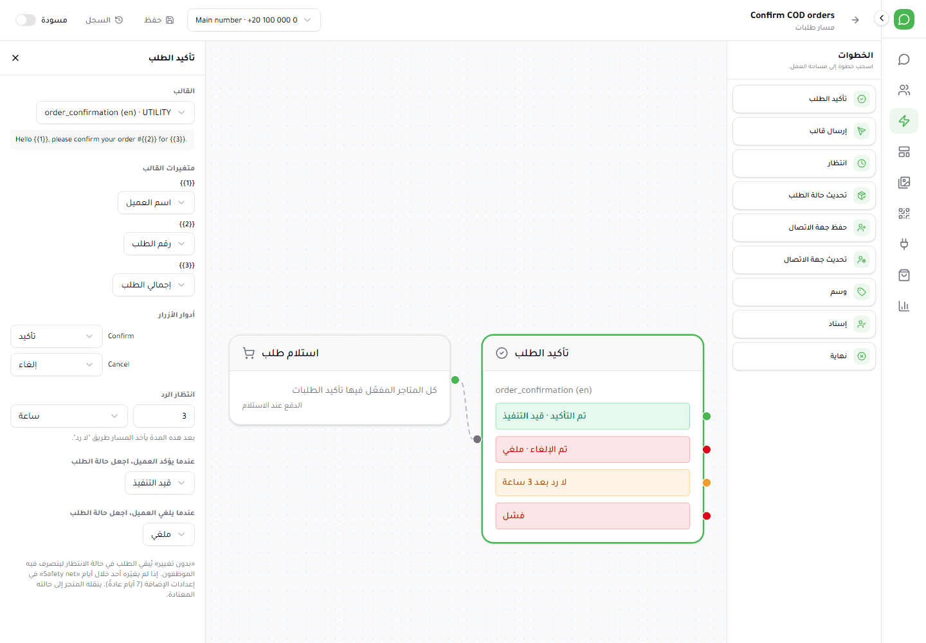Open the contacts sidebar icon
Screen dimensions: 926x643
pos(904,90)
